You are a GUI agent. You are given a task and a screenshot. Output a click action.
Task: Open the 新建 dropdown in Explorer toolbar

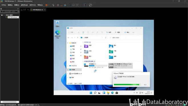tap(71, 32)
